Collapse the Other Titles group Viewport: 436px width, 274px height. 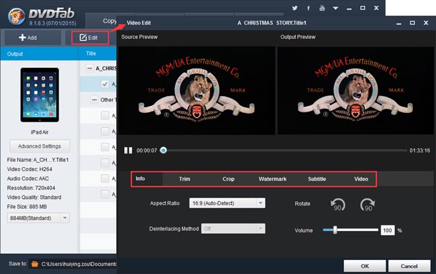(x=95, y=99)
